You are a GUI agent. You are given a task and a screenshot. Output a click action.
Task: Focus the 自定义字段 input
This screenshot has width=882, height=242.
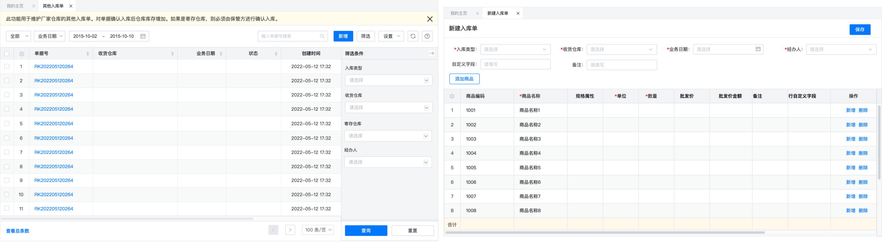(515, 64)
